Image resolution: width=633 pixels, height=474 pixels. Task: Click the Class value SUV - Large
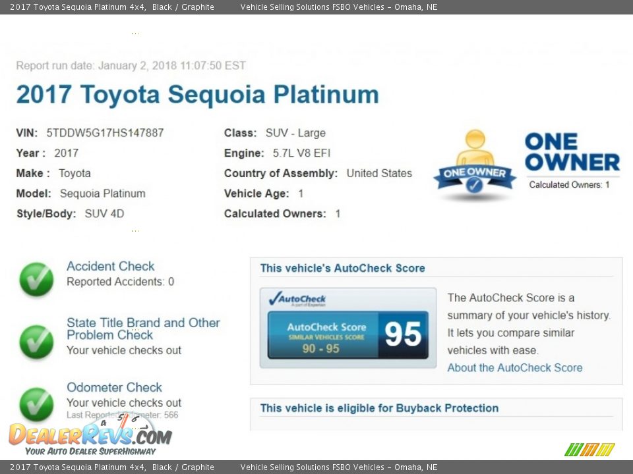point(295,133)
